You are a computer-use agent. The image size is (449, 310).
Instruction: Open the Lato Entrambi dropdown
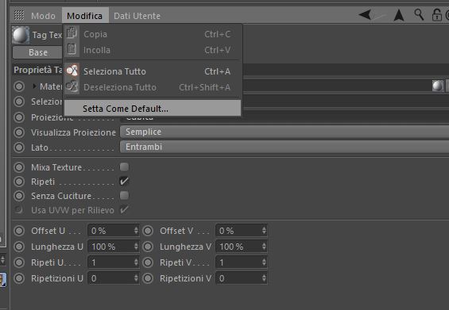[284, 147]
